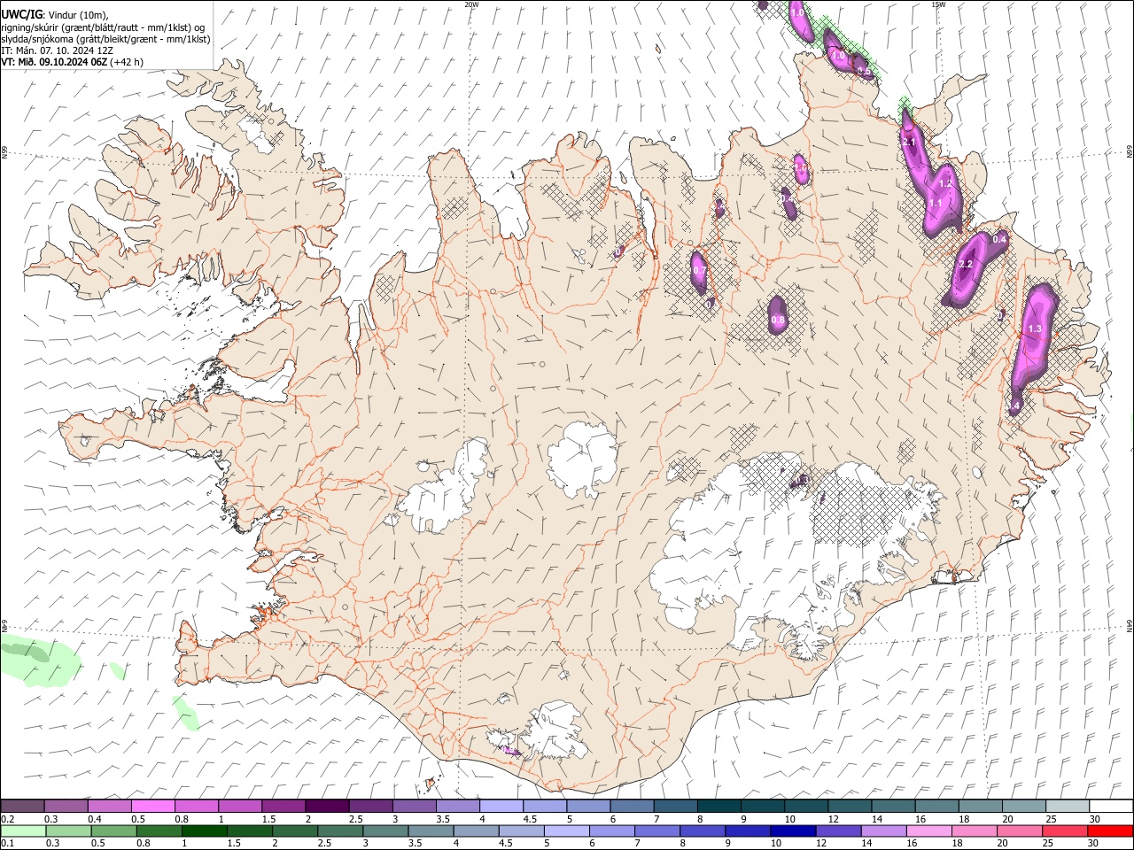Click the Mýrdalsjökull glacier near south coast
This screenshot has height=850, width=1134.
click(556, 730)
